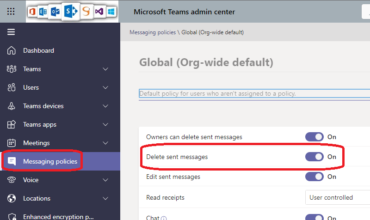The width and height of the screenshot is (370, 220).
Task: Expand the Meetings chevron
Action: (105, 143)
